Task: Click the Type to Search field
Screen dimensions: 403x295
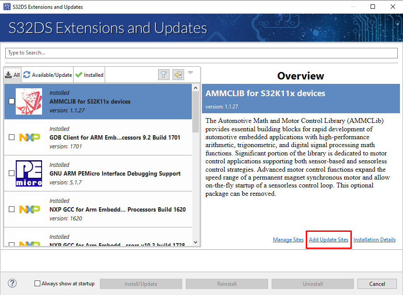Action: pos(201,53)
